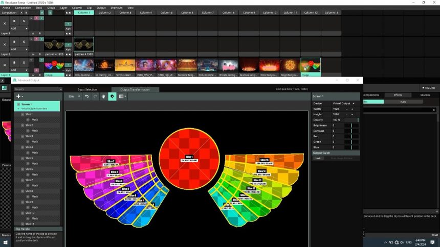Select Slice 5 in the slice list
Screen dimensions: 440x247
coord(29,158)
